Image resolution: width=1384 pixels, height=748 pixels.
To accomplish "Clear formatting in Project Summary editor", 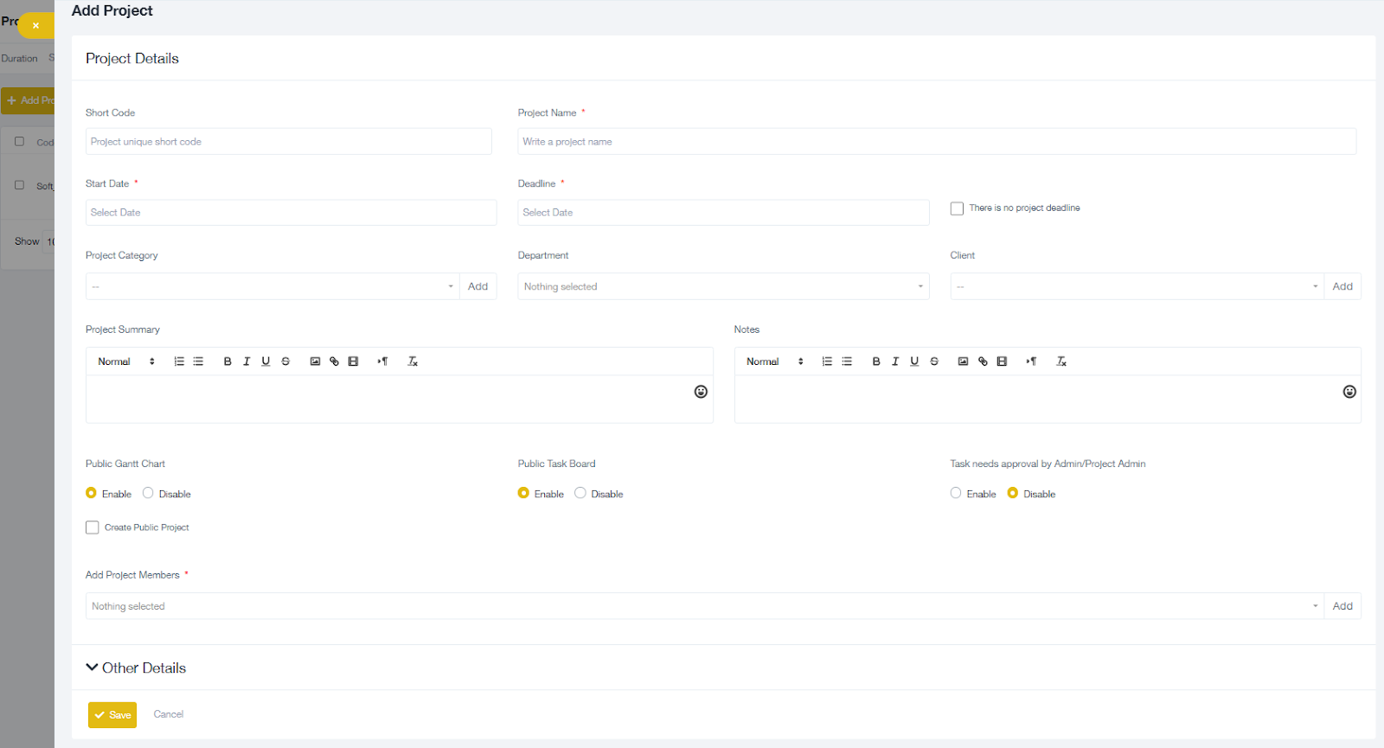I will coord(413,361).
